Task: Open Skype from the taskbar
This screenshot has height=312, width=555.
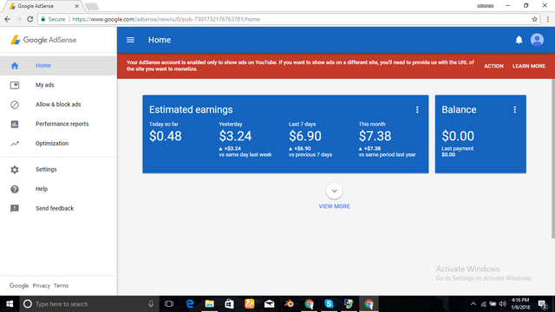Action: pos(329,304)
